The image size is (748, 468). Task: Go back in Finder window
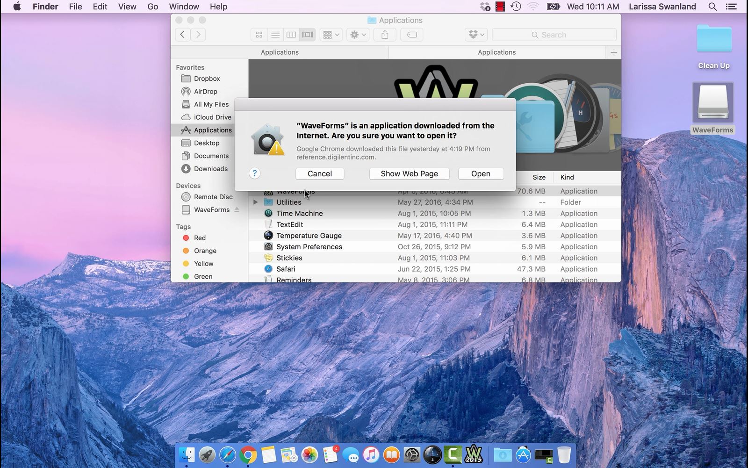click(183, 35)
